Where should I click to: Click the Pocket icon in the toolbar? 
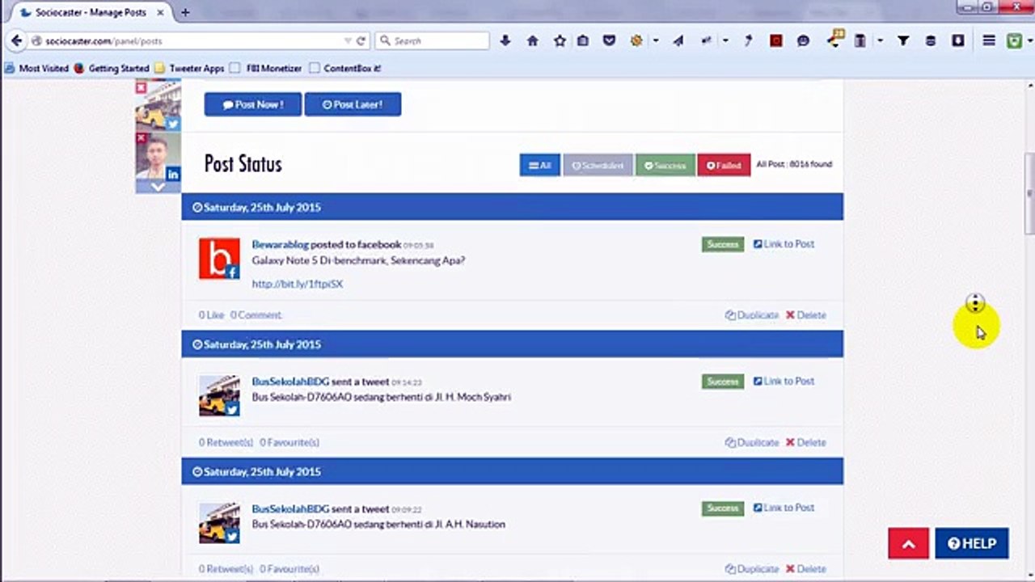pyautogui.click(x=610, y=40)
